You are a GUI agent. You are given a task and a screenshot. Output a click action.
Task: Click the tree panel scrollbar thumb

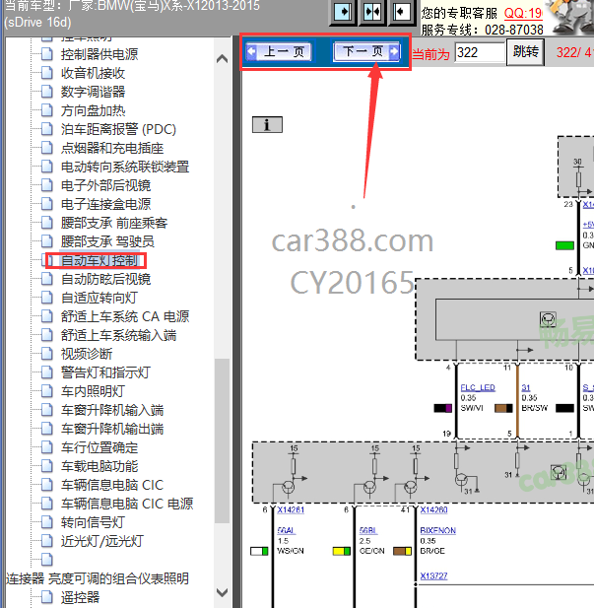[223, 441]
